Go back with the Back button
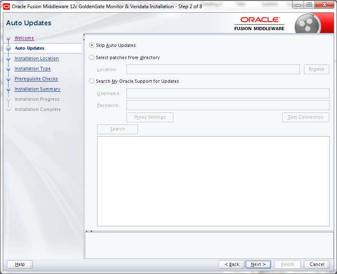Viewport: 337px width, 274px height. [x=232, y=264]
